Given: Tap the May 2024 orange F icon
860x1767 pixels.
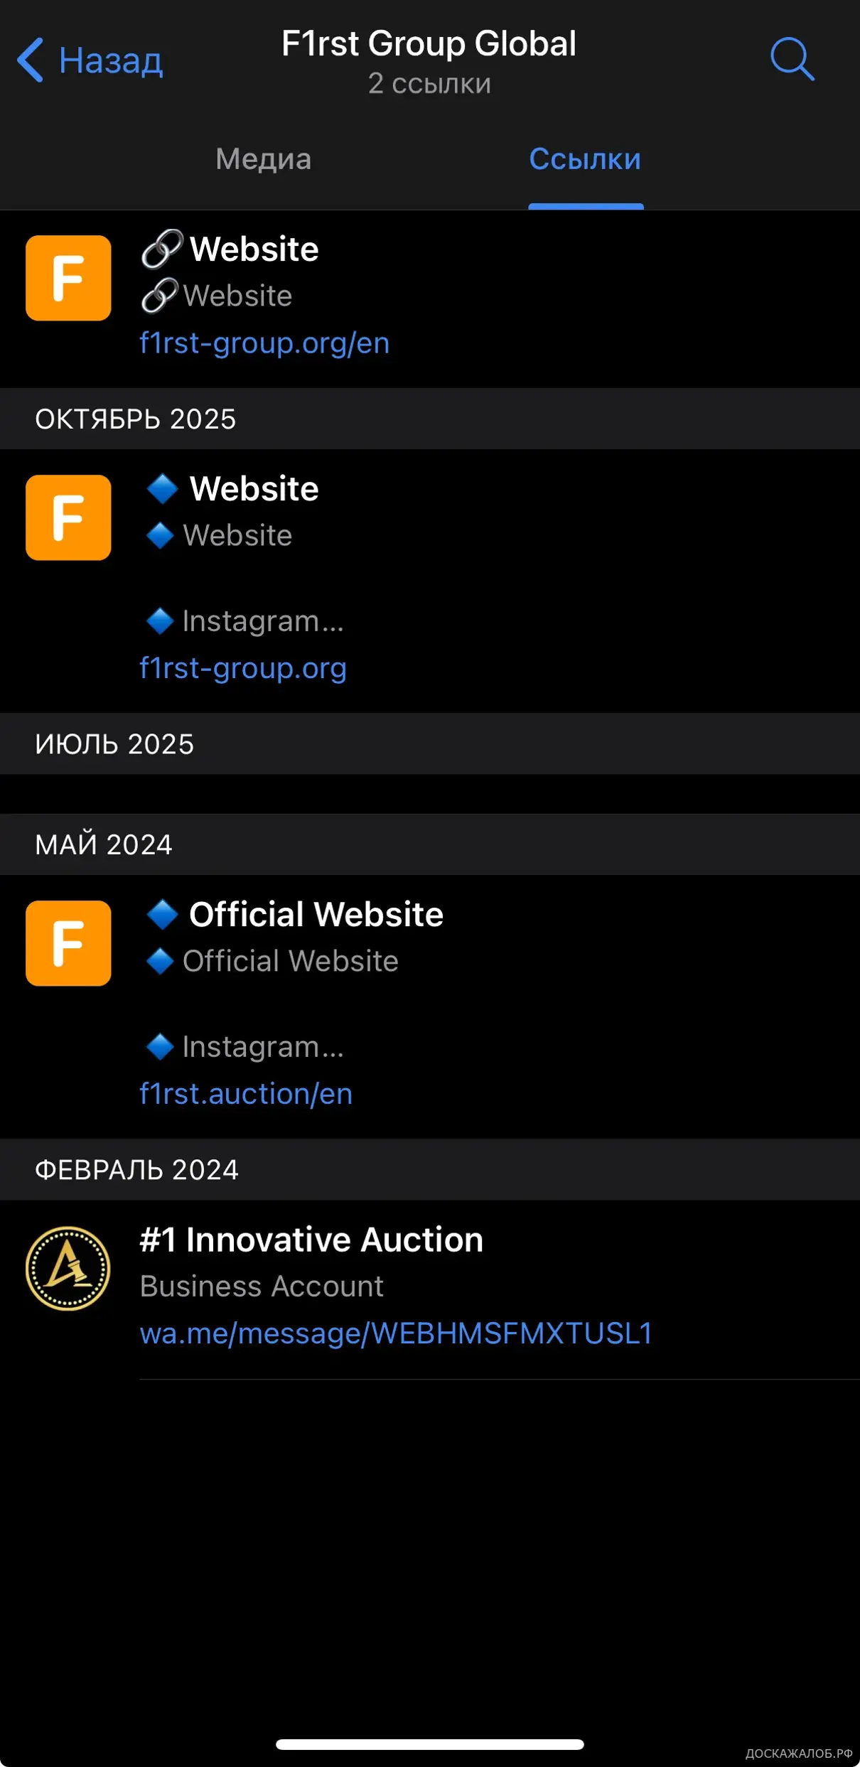Looking at the screenshot, I should coord(68,943).
